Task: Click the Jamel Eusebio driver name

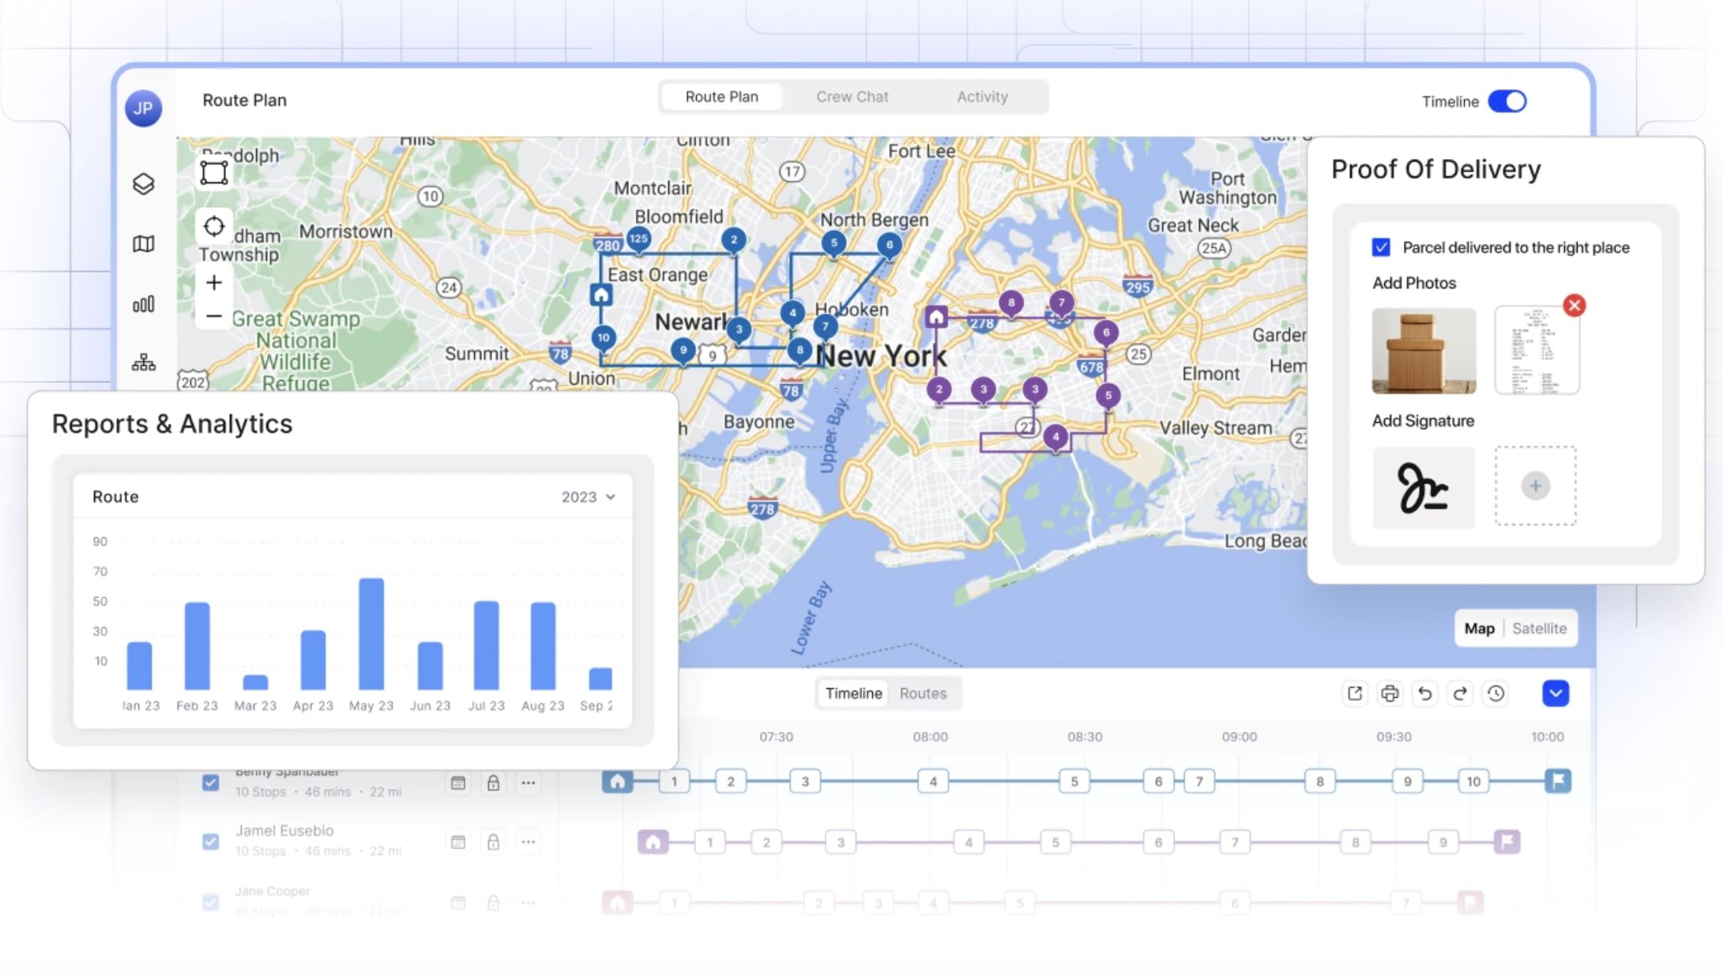Action: (x=284, y=830)
